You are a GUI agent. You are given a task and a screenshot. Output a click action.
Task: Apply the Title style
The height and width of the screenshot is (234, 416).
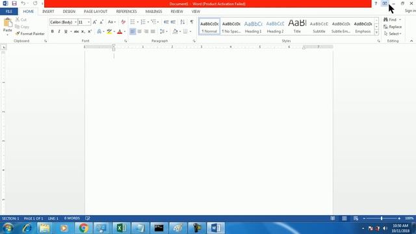(297, 27)
